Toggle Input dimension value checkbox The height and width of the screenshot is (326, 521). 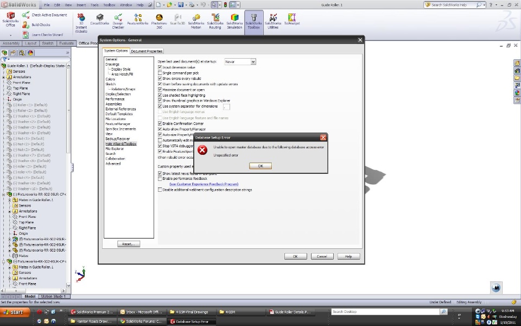[160, 67]
